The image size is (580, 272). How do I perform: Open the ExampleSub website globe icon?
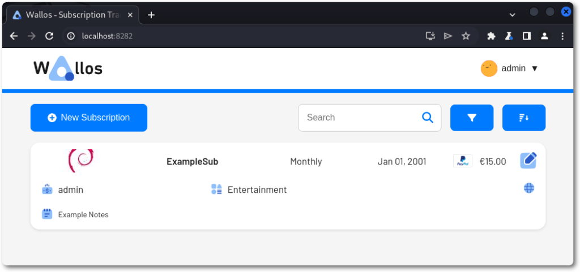pyautogui.click(x=529, y=188)
